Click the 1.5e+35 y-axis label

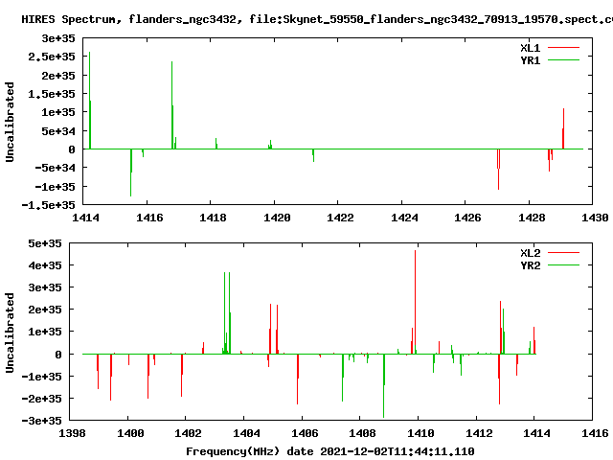[x=52, y=94]
